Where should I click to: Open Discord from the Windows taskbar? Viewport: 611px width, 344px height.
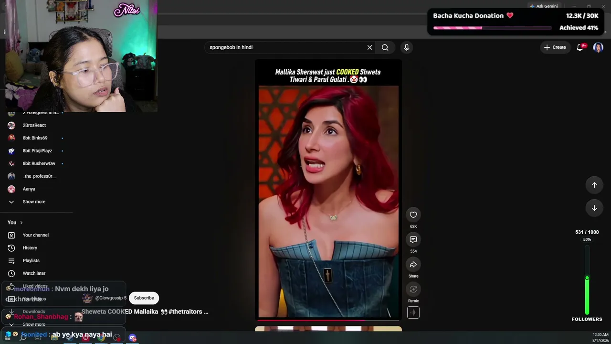tap(132, 338)
